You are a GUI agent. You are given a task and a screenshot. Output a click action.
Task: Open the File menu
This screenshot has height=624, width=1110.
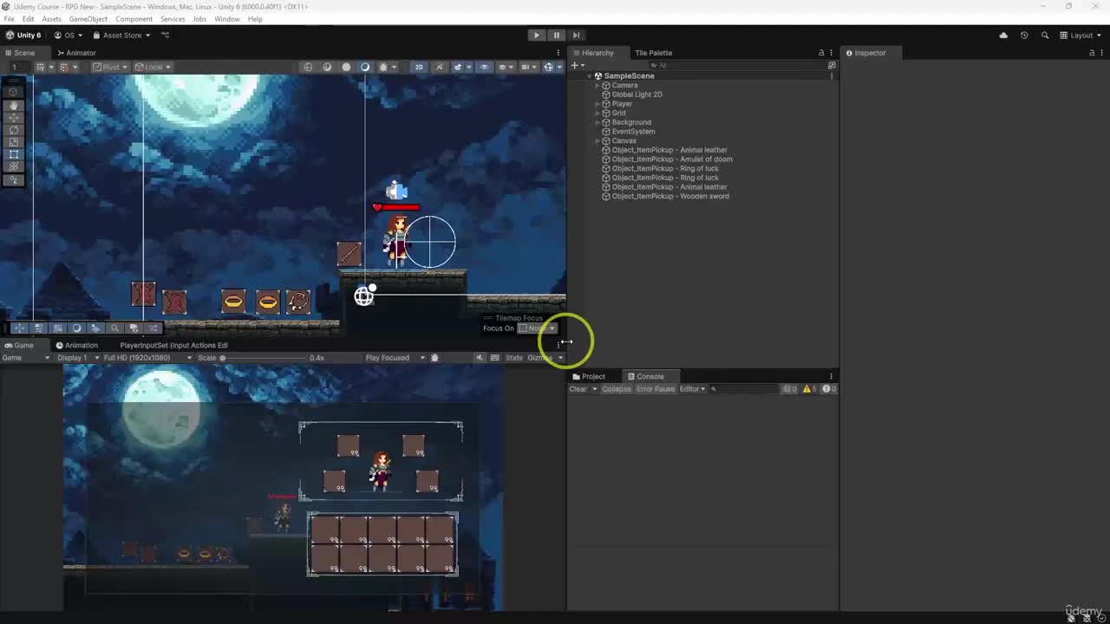point(9,19)
